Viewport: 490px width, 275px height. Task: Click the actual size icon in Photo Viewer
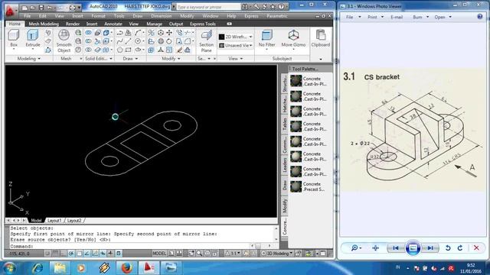tap(375, 247)
